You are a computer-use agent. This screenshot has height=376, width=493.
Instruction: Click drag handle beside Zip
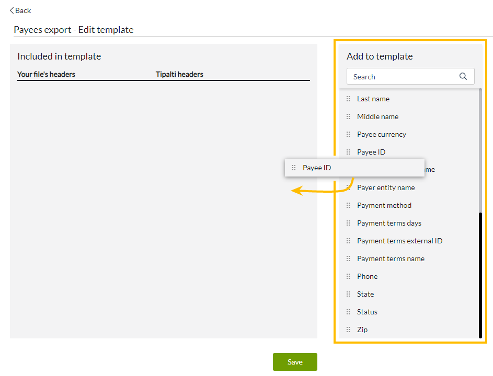point(348,330)
